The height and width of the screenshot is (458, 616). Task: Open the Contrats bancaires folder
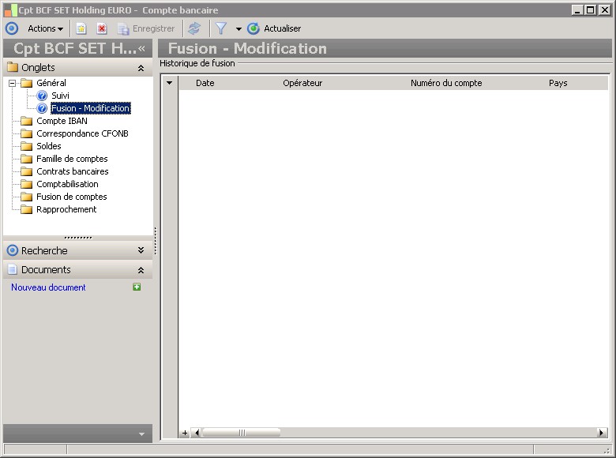pos(73,171)
